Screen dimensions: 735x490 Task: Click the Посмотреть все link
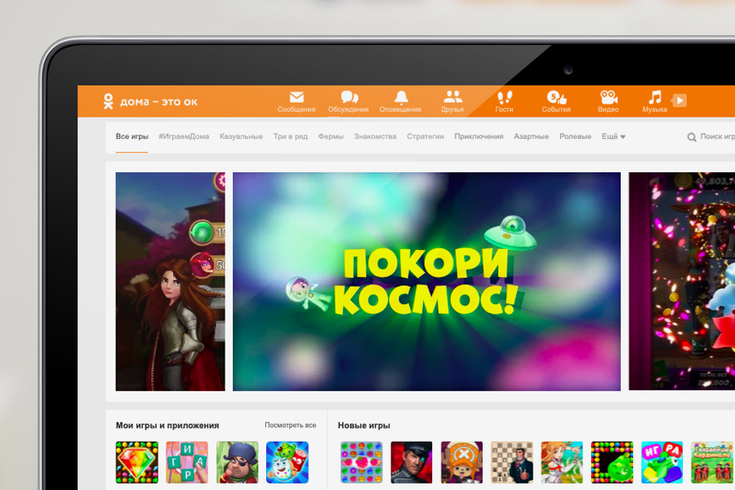coord(290,425)
